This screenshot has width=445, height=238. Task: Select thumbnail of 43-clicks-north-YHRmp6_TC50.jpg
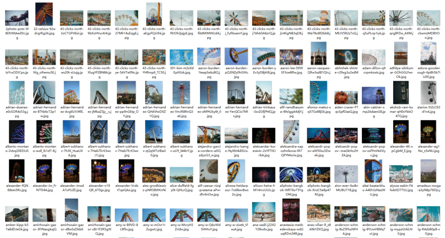click(154, 57)
